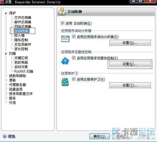Screen dimensions: 157x142
Task: Collapse the 扫描 tree node
Action: (6, 53)
